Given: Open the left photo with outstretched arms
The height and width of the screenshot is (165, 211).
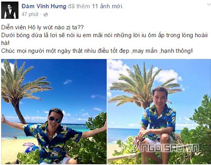Looking at the screenshot, I should [54, 111].
